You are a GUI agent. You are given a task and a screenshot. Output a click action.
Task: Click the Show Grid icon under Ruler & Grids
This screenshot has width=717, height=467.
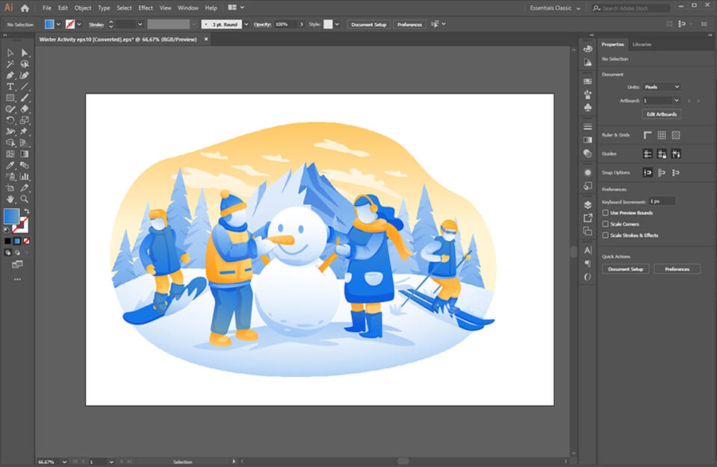tap(662, 134)
